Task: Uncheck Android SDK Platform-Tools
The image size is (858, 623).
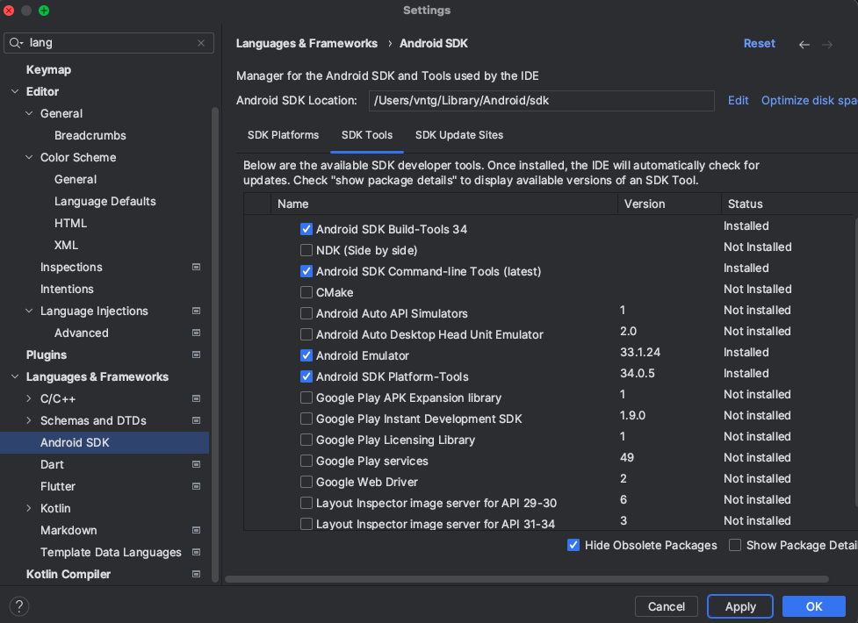Action: click(306, 376)
